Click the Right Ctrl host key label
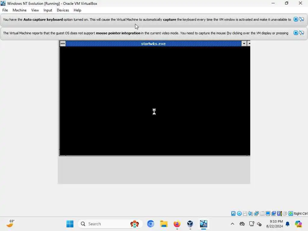The width and height of the screenshot is (308, 231). pos(300,214)
